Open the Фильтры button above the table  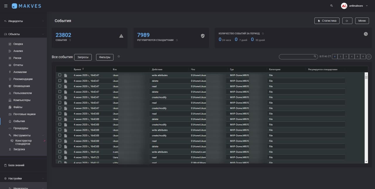point(105,57)
